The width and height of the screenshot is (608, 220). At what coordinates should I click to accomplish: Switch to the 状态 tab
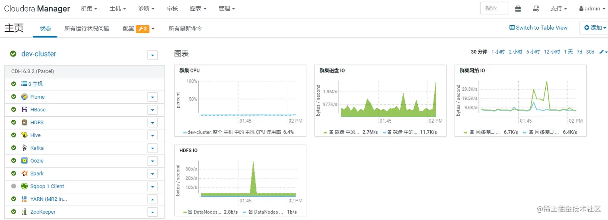[x=45, y=28]
